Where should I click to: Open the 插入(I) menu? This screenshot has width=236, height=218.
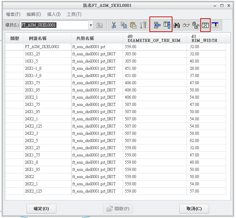tap(54, 14)
